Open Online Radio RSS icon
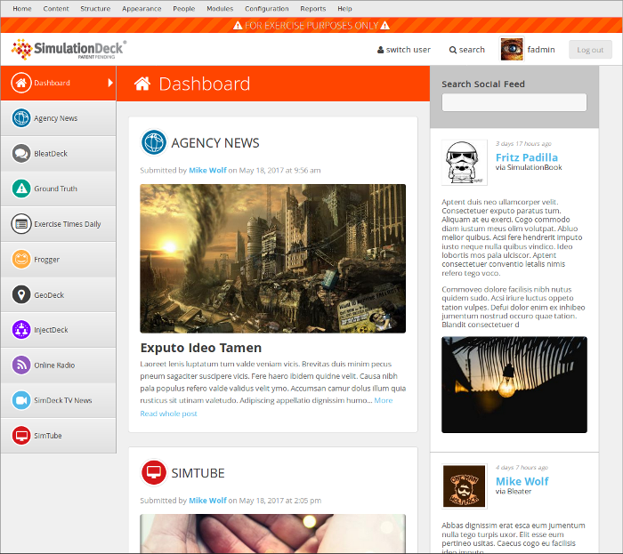This screenshot has height=554, width=623. click(21, 365)
